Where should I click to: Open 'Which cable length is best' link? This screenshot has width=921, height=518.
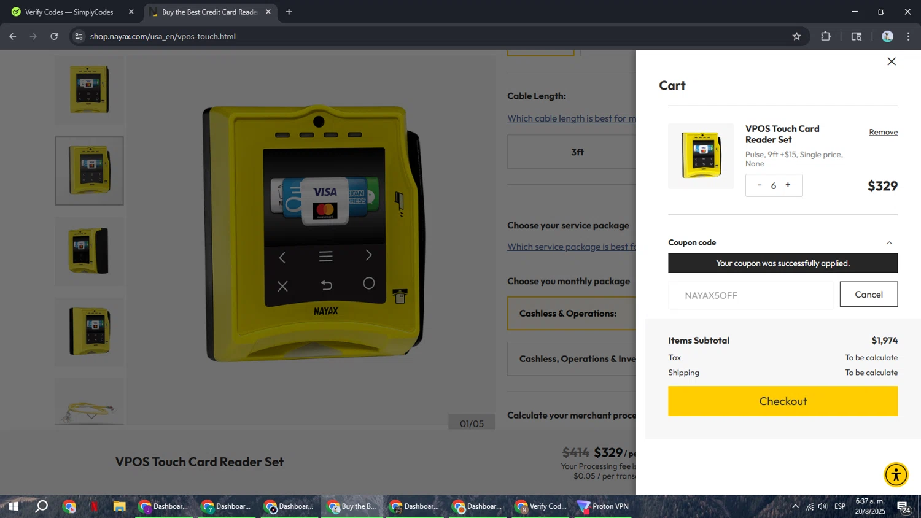tap(572, 118)
